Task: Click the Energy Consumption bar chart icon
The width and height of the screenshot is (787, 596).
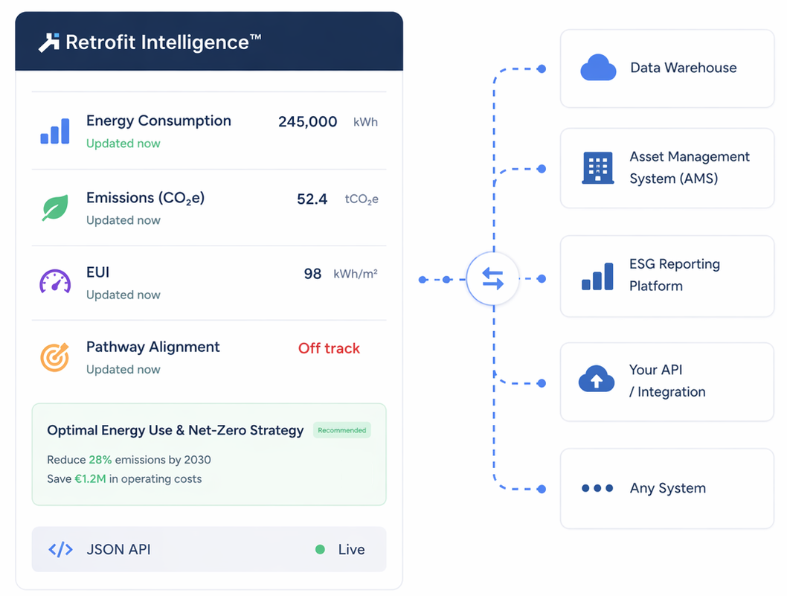Action: [55, 131]
